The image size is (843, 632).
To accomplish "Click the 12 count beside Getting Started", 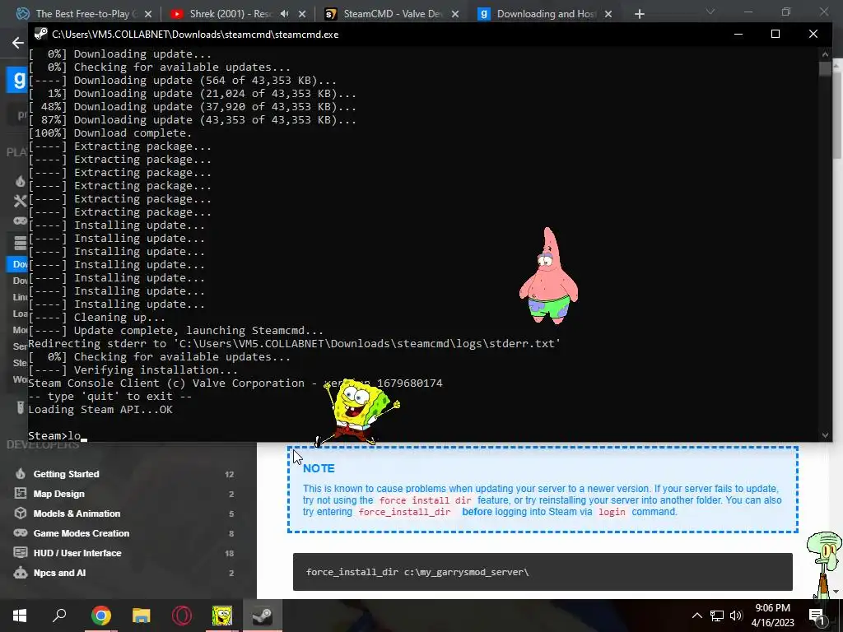I will pos(230,475).
